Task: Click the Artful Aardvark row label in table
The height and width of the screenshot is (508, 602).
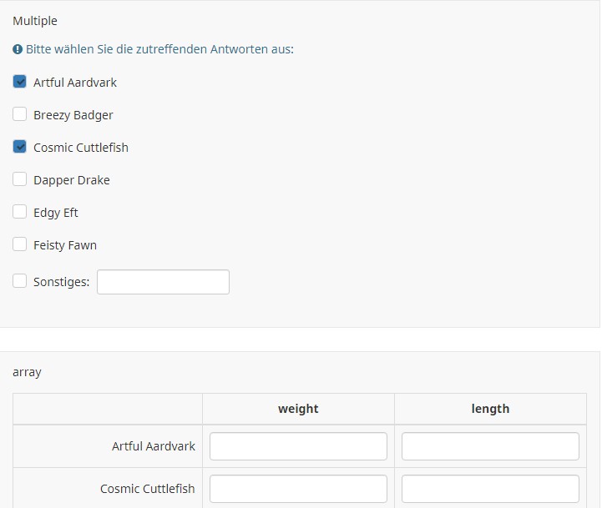Action: [154, 446]
